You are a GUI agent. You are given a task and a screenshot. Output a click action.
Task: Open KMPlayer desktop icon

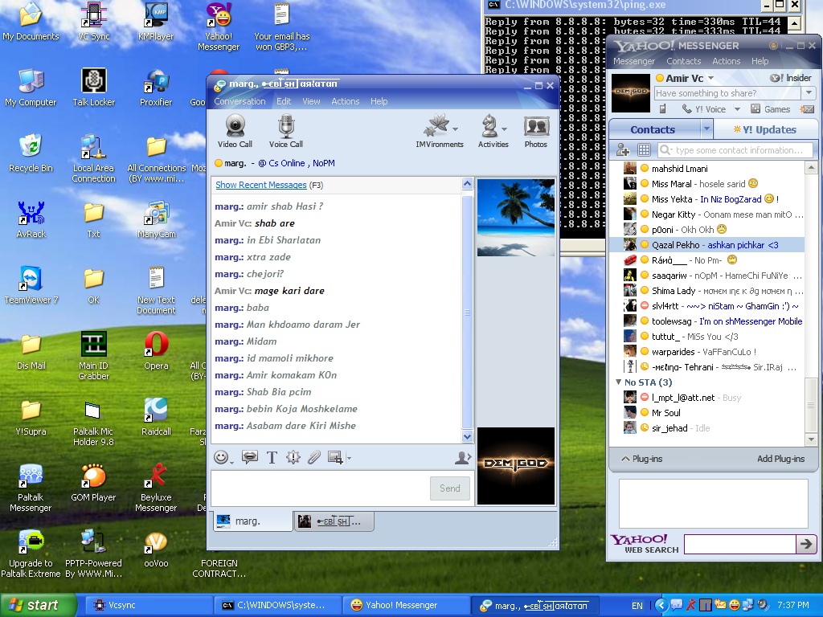[x=156, y=22]
